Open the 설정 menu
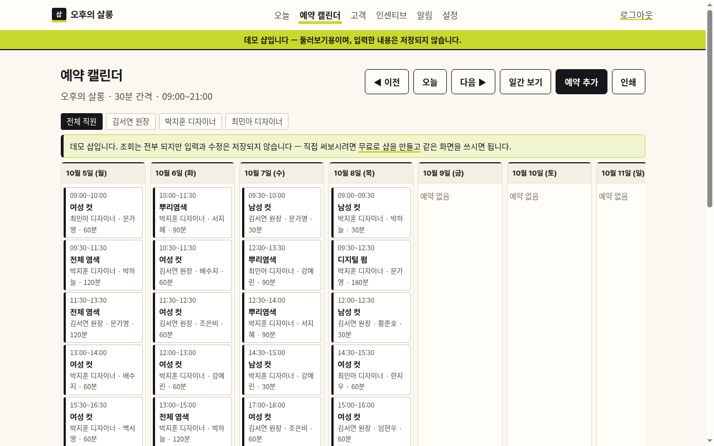Screen dimensions: 714x446 (x=450, y=15)
